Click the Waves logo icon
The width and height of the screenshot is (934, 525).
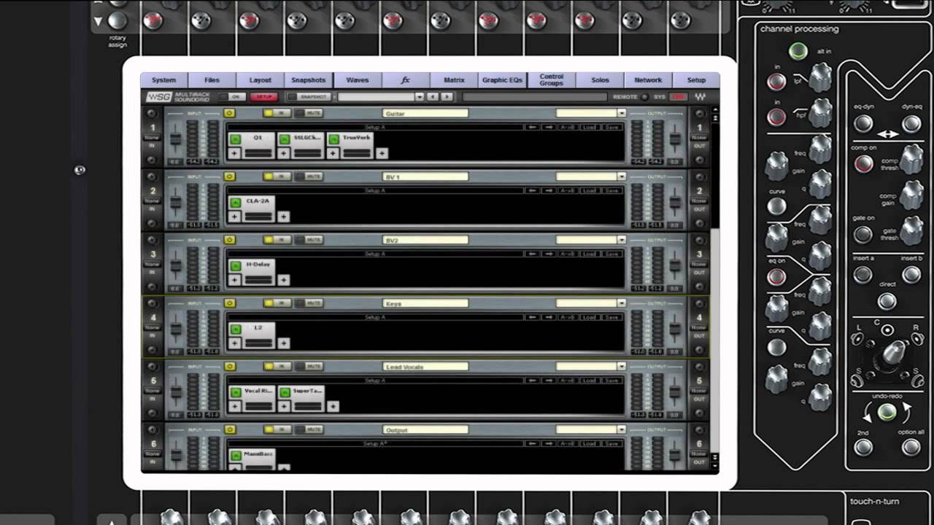700,97
